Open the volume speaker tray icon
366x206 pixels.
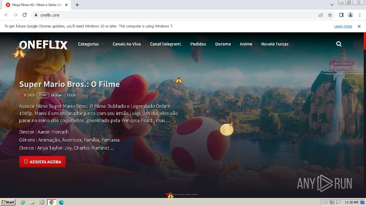(325, 202)
